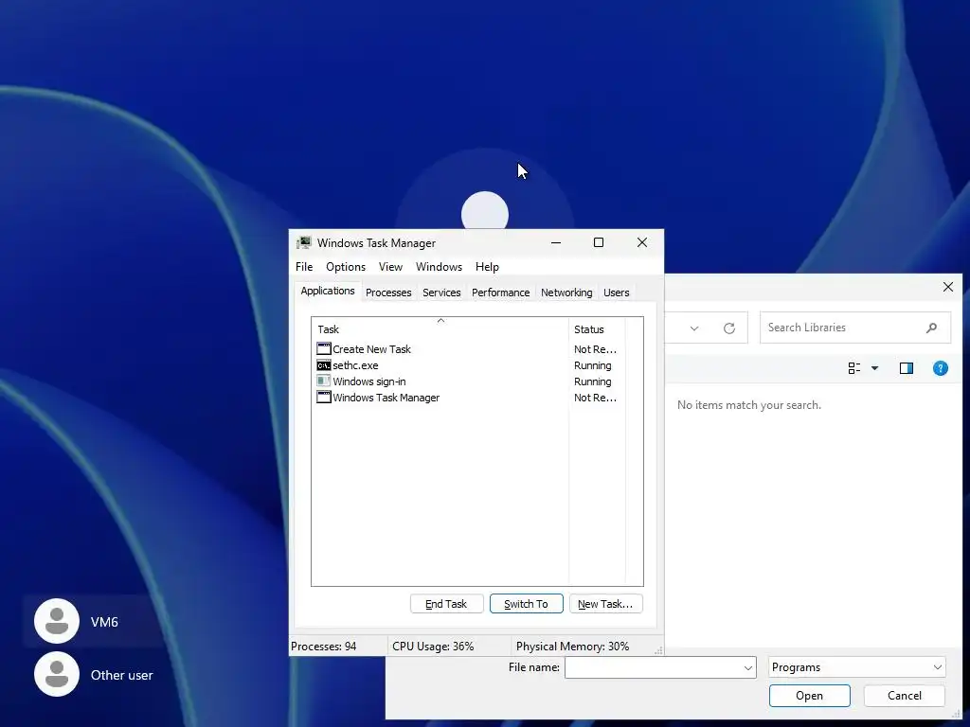Toggle the preview pane icon in file dialog

pos(907,368)
